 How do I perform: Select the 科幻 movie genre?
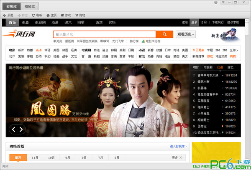pos(48,56)
